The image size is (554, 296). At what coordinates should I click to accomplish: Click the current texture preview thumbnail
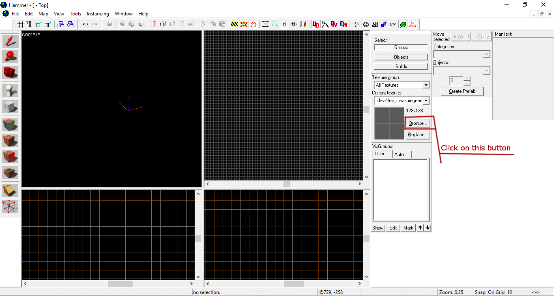point(389,124)
